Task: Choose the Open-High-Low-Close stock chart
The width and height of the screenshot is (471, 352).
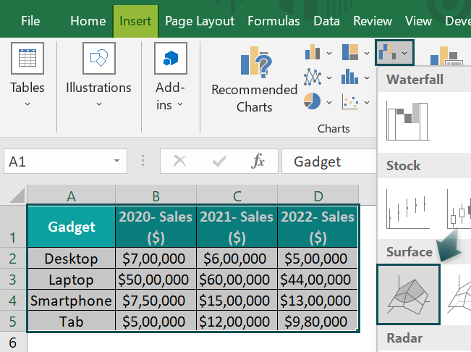Action: pyautogui.click(x=459, y=209)
